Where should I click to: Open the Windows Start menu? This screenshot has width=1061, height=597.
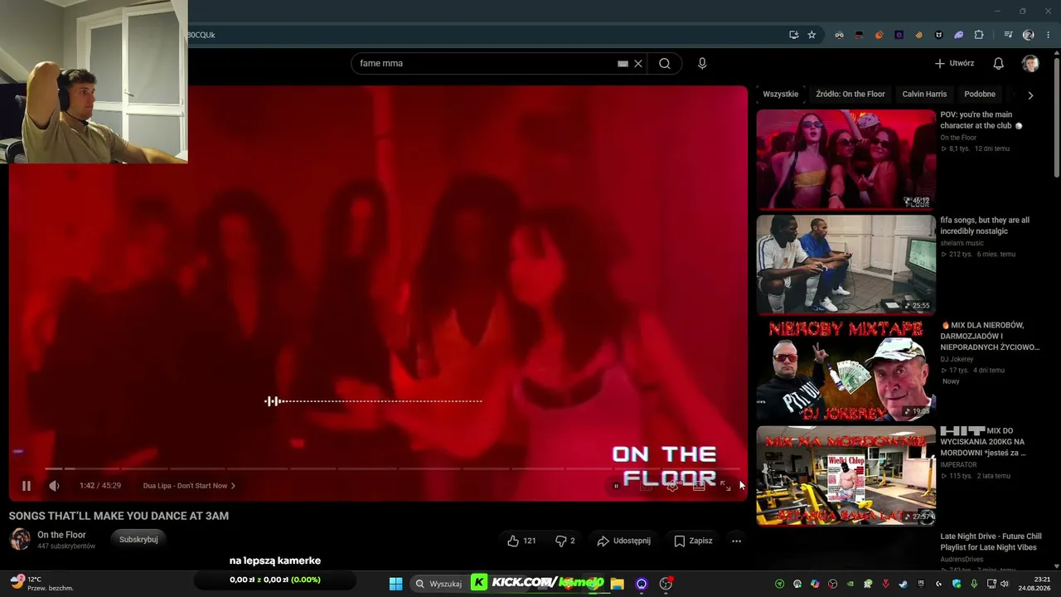395,584
